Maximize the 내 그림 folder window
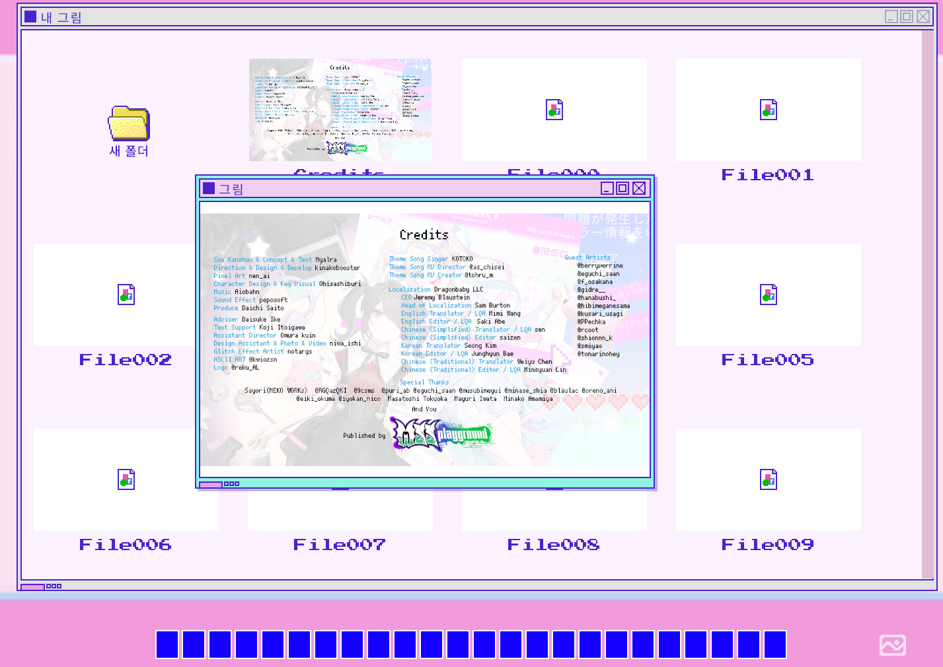 tap(907, 17)
